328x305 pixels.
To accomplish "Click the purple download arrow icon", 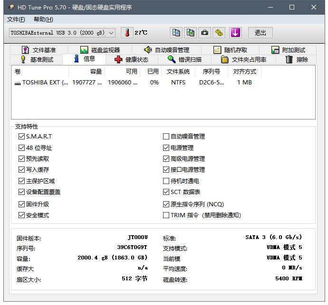I will (235, 33).
